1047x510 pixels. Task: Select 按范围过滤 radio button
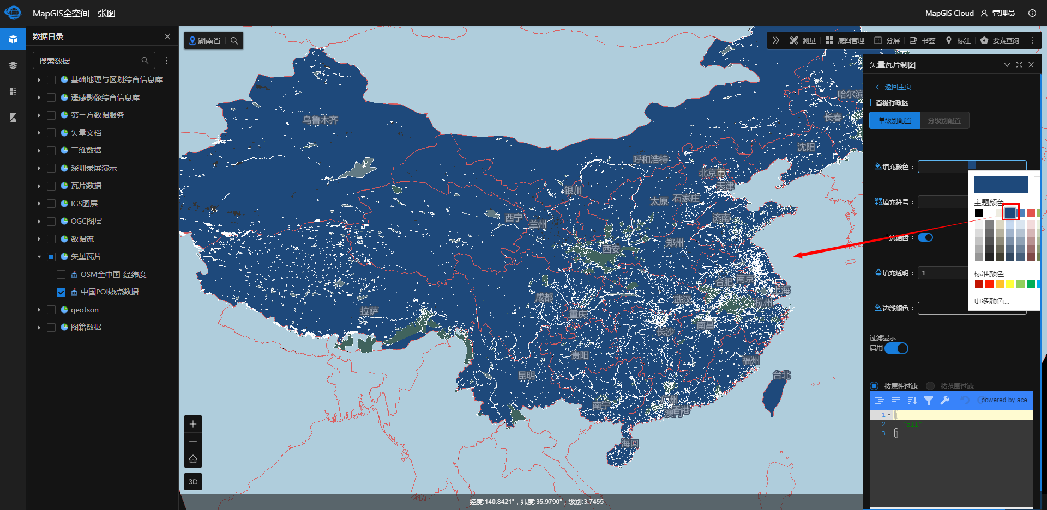tap(930, 386)
